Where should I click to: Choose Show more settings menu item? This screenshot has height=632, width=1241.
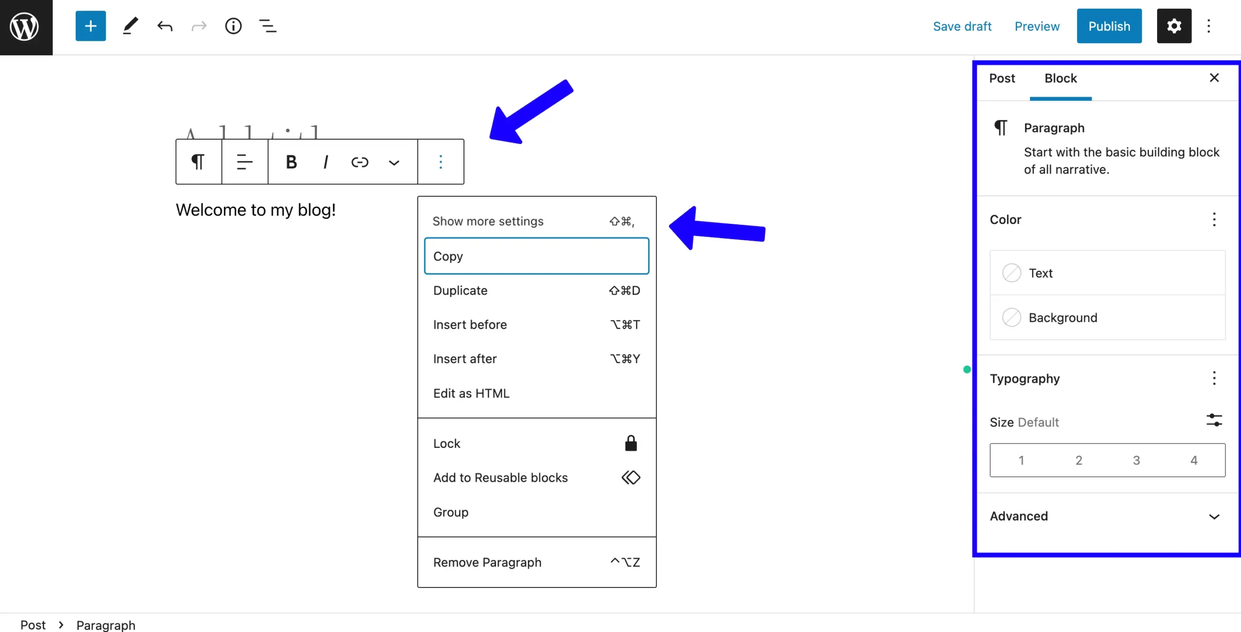coord(537,221)
